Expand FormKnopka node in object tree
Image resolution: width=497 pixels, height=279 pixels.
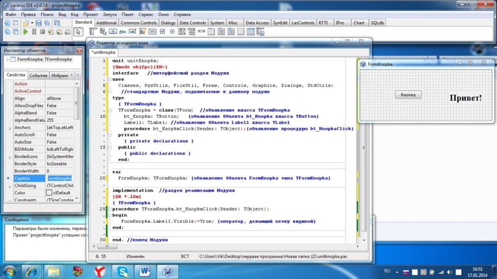click(8, 59)
